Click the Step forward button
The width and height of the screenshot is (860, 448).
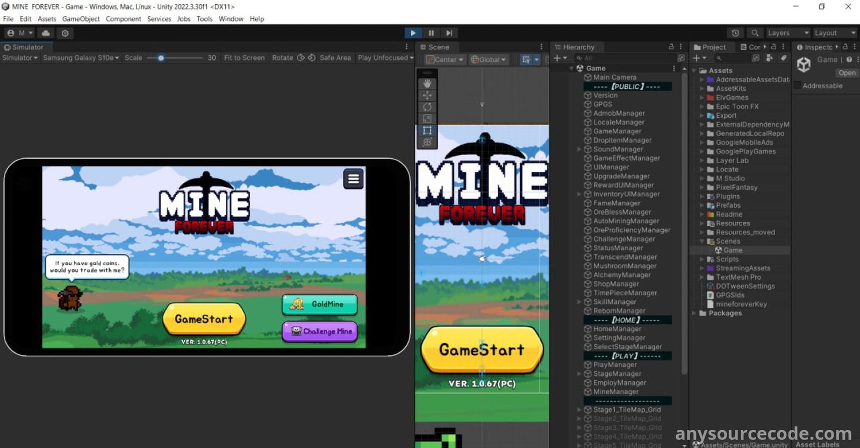click(449, 33)
